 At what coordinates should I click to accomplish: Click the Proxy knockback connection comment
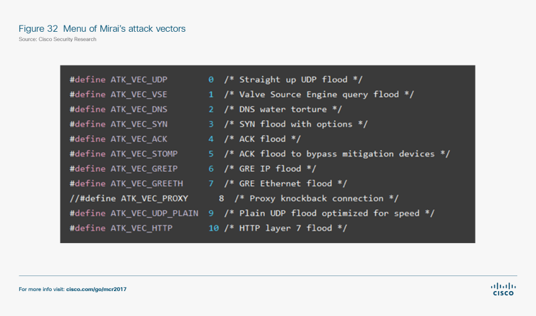317,199
